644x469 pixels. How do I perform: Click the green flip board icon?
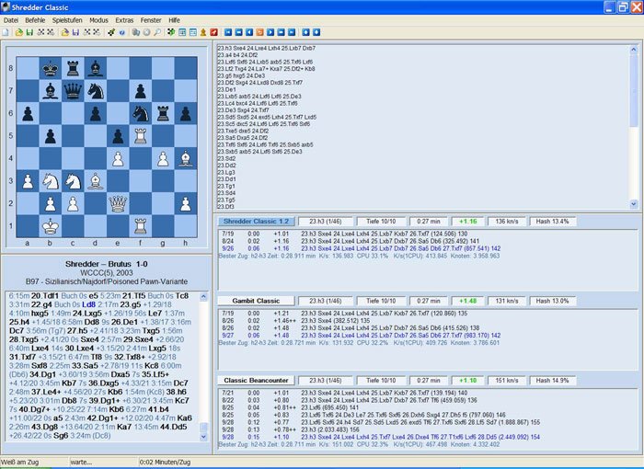point(171,32)
